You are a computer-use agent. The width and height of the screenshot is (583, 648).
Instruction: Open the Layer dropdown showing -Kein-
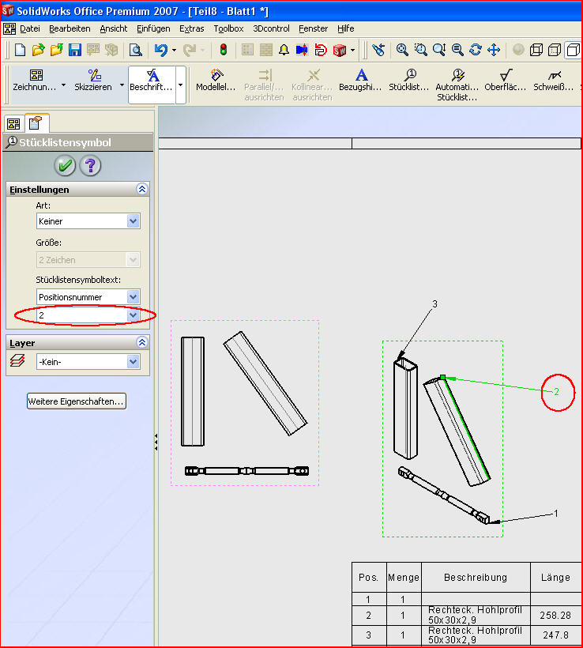pyautogui.click(x=88, y=362)
